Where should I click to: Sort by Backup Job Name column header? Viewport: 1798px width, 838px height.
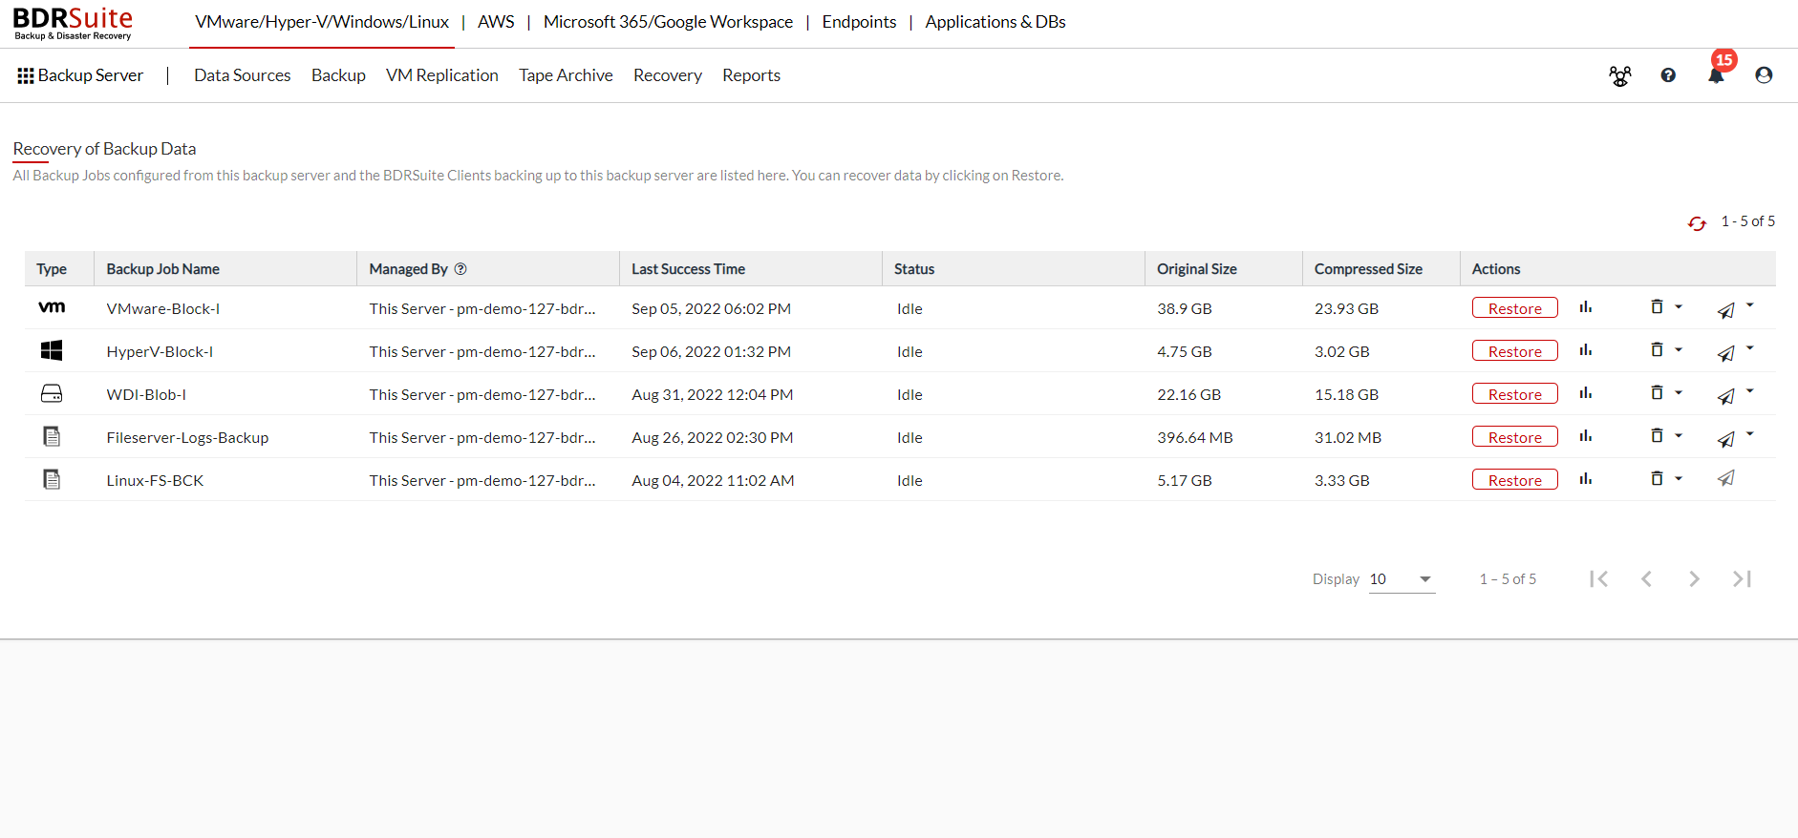[x=163, y=269]
